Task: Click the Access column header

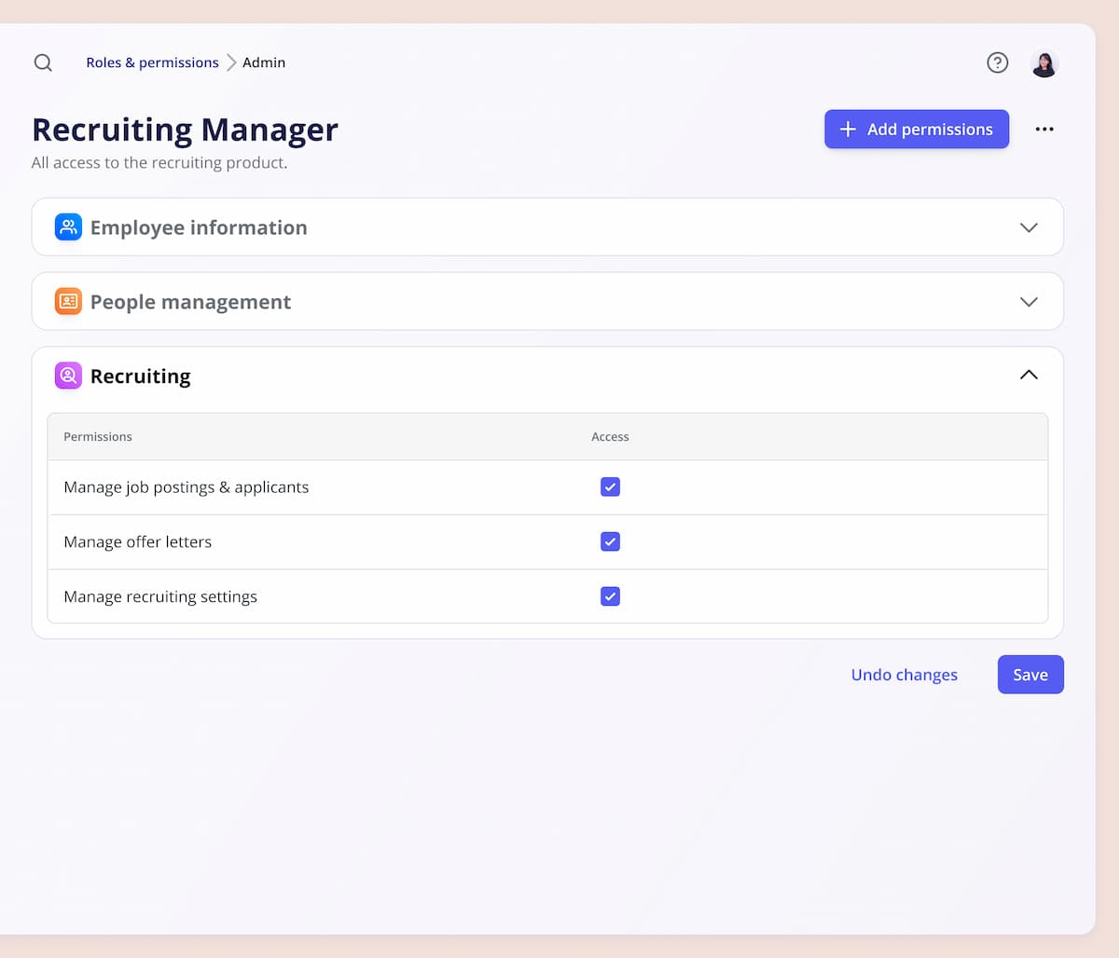Action: (610, 437)
